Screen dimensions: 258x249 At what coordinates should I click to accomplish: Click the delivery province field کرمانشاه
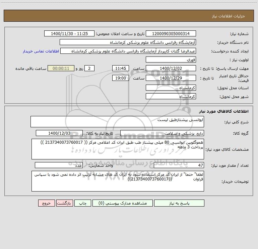pos(171,88)
